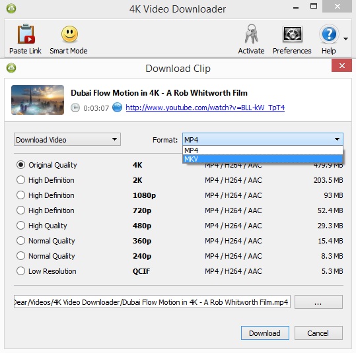Click the 4K Video Downloader app logo
The height and width of the screenshot is (353, 356).
click(11, 9)
